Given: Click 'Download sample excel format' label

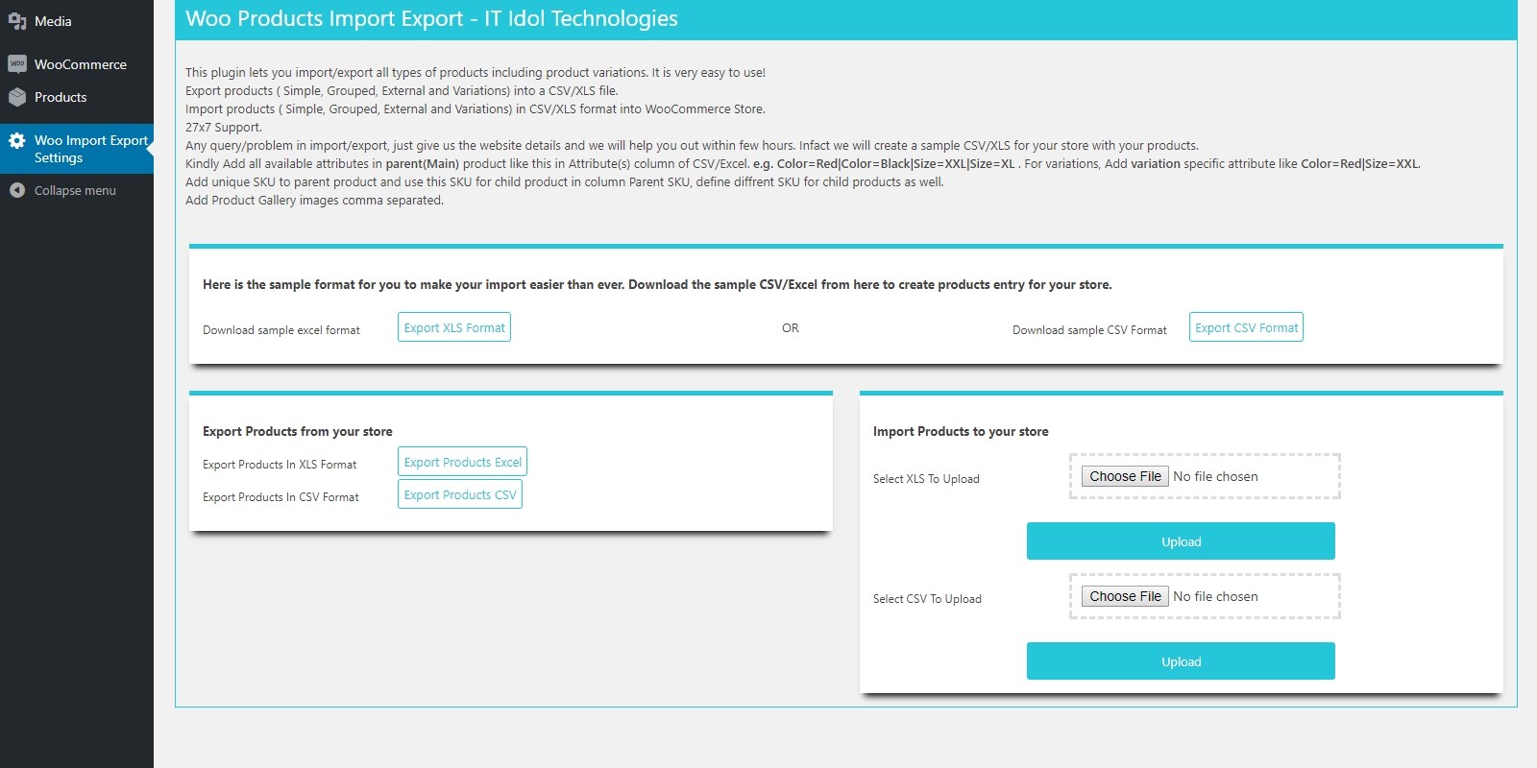Looking at the screenshot, I should (x=281, y=330).
